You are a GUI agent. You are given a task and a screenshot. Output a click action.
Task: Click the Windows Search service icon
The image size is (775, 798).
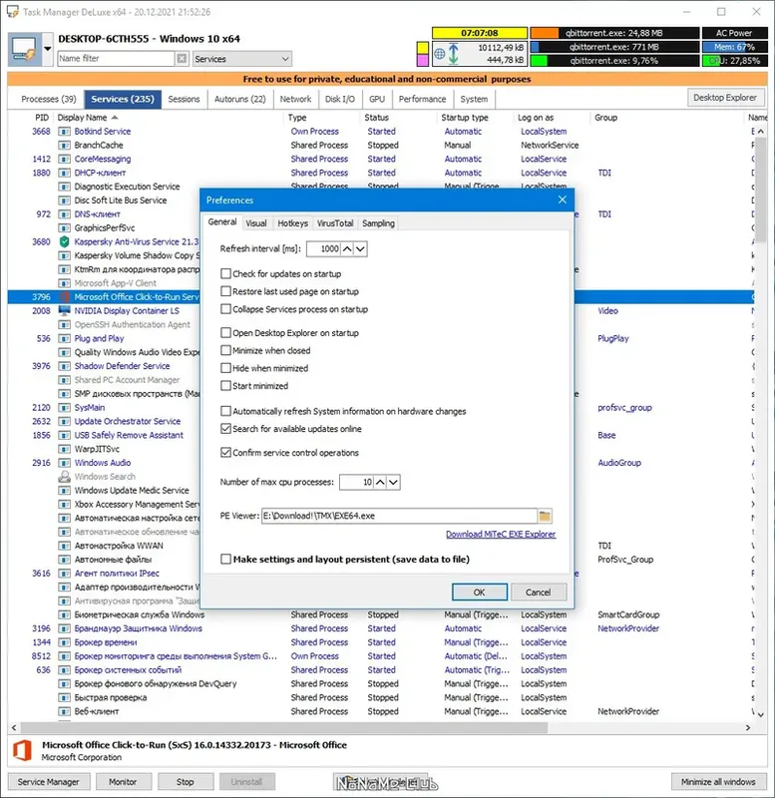pos(64,477)
